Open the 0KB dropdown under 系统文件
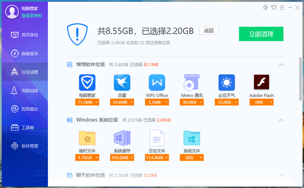Viewport: 304px width, 188px height. (192, 158)
